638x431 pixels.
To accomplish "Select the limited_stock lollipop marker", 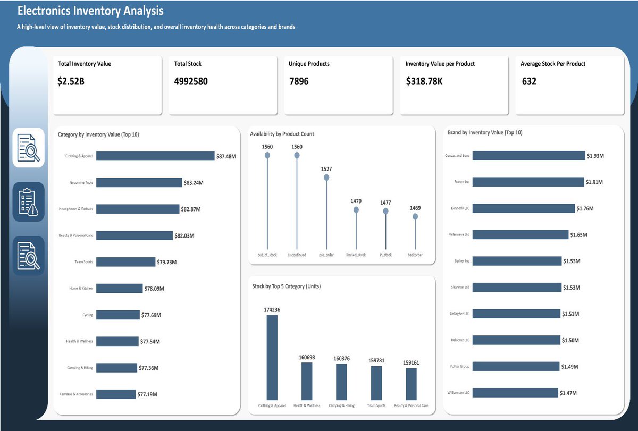I will point(356,210).
